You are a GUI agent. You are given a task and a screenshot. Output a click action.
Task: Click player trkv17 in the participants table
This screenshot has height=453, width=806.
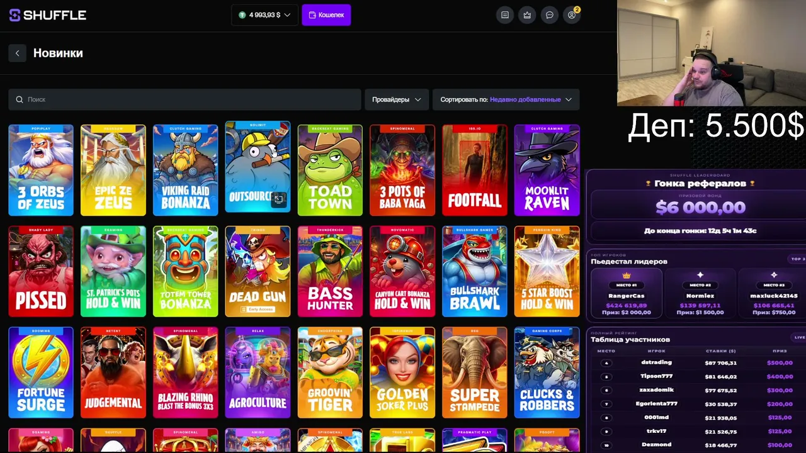pyautogui.click(x=656, y=432)
